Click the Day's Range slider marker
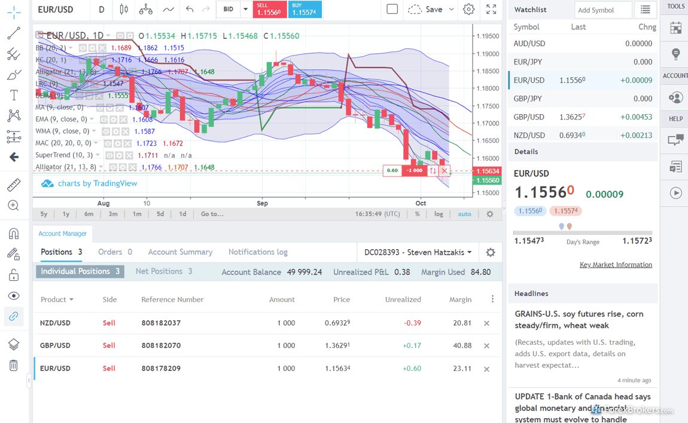Image resolution: width=688 pixels, height=423 pixels. tap(565, 226)
